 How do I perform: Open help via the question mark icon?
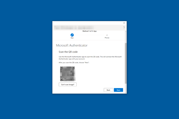[x=124, y=28]
